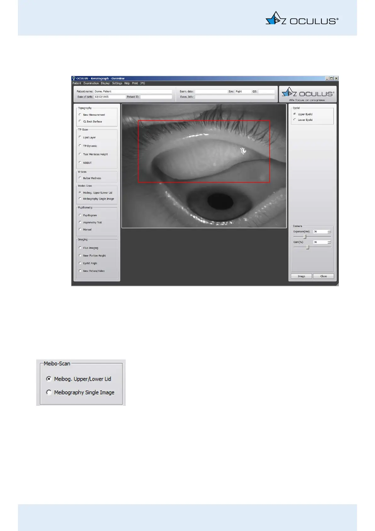Select NIKBUT option
375x531 pixels.
pos(80,162)
